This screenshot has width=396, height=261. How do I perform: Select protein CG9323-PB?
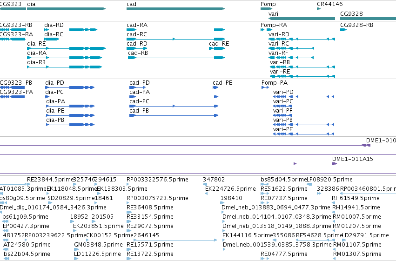click(x=16, y=83)
